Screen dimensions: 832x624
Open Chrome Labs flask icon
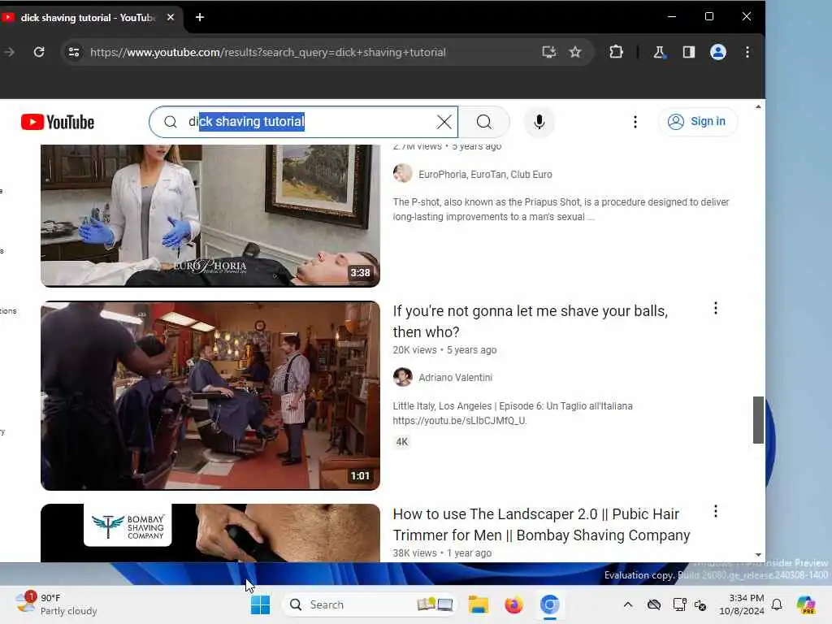(x=659, y=52)
